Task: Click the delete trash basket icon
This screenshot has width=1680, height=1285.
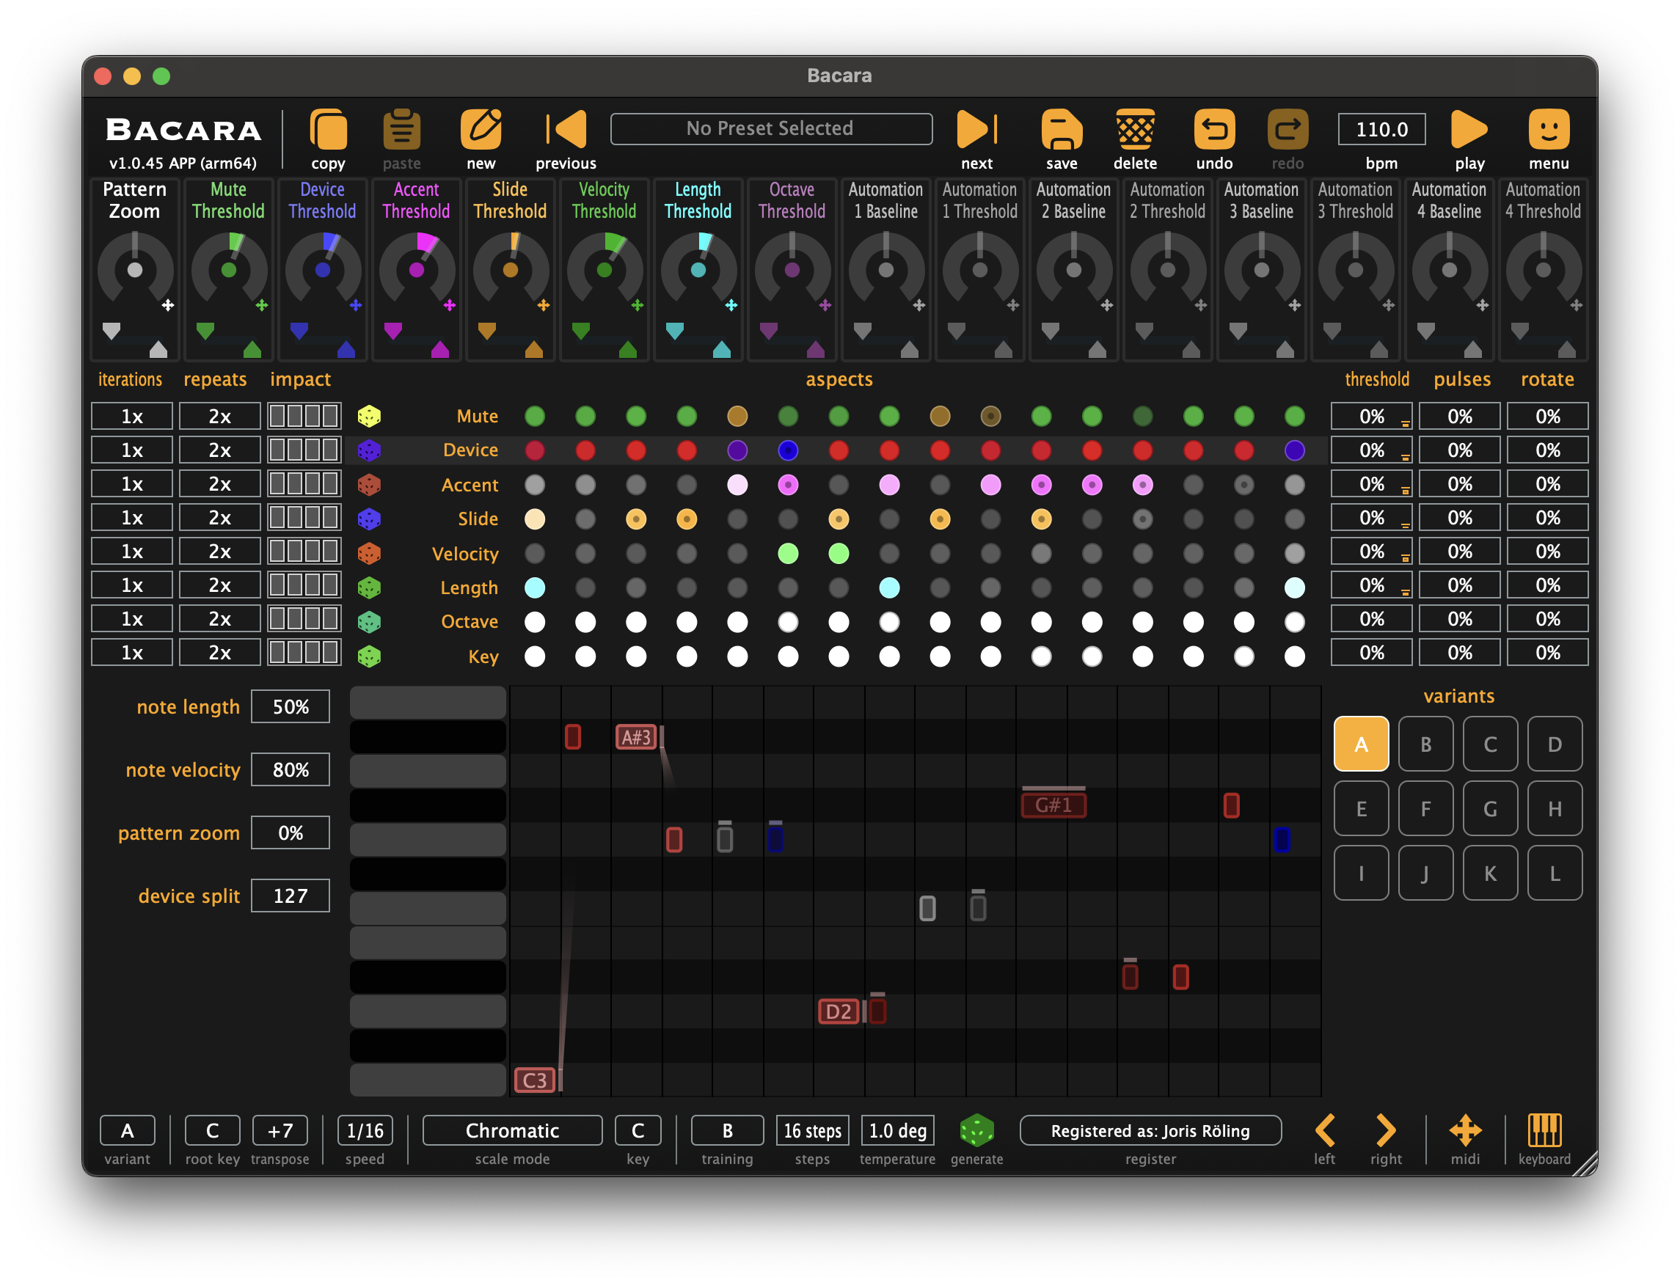Action: click(x=1134, y=130)
